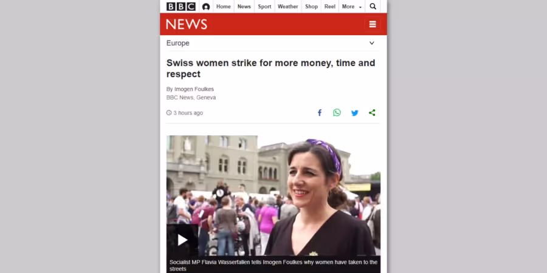The width and height of the screenshot is (547, 273).
Task: Select the Sport menu item
Action: [x=264, y=7]
